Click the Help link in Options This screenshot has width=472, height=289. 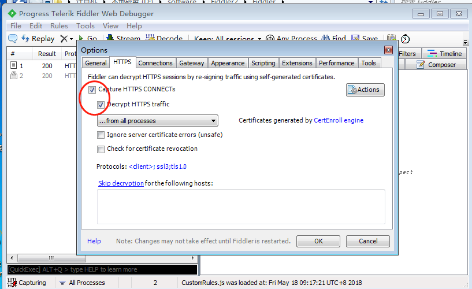point(94,241)
